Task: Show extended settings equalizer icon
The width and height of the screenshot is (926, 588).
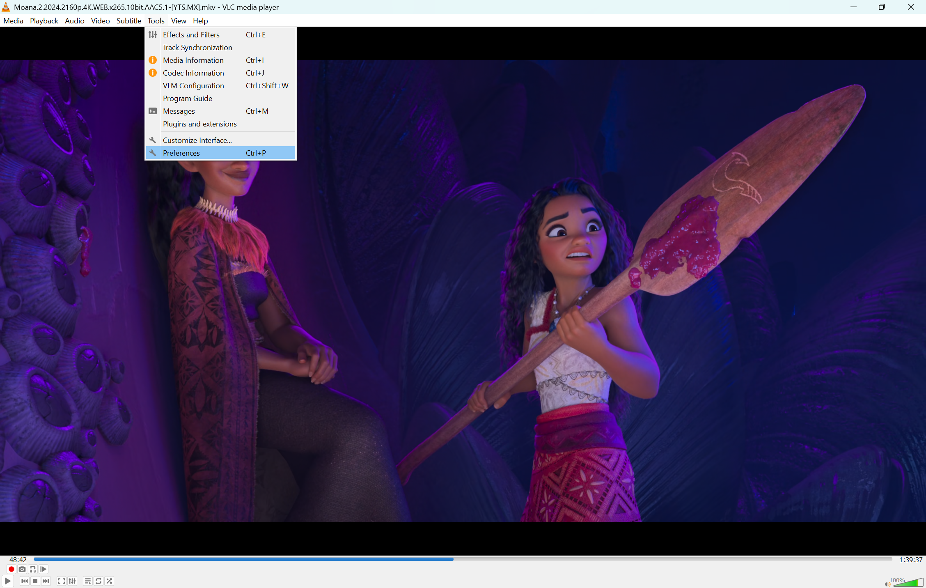Action: click(x=72, y=581)
